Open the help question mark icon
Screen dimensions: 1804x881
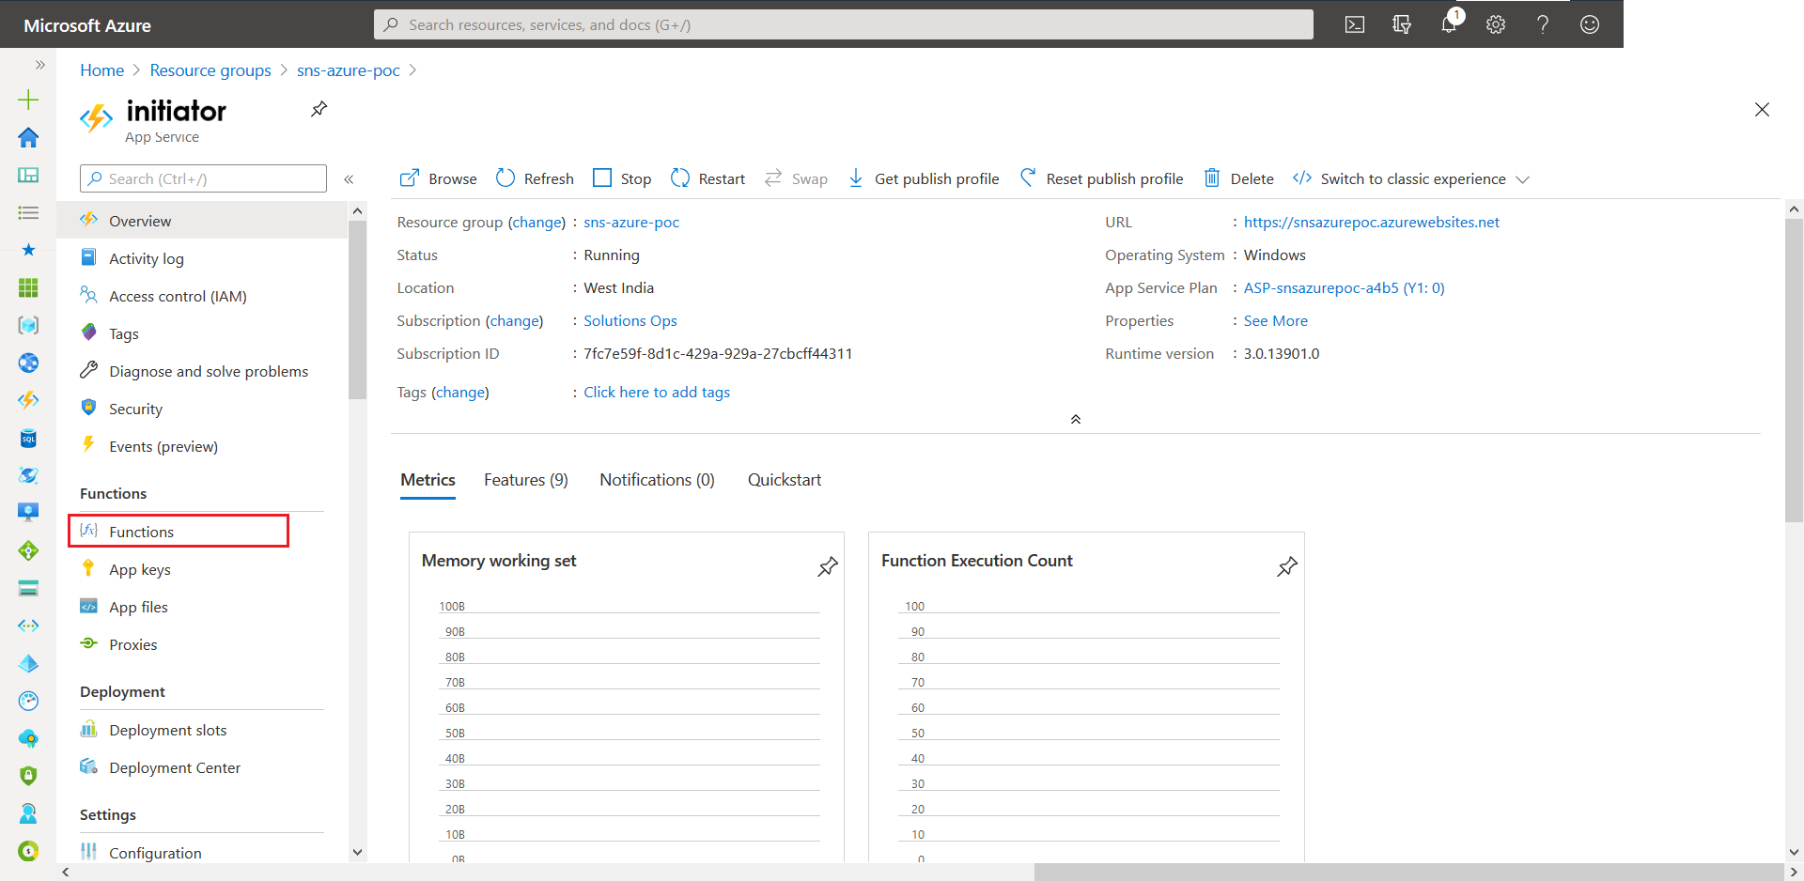[1543, 24]
